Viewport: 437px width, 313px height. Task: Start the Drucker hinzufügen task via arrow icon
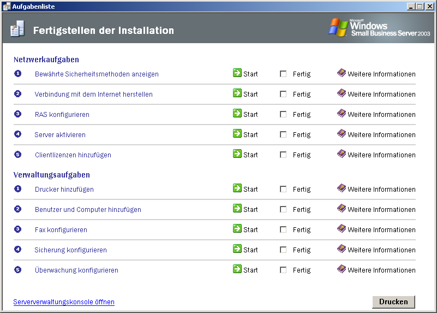(x=237, y=188)
